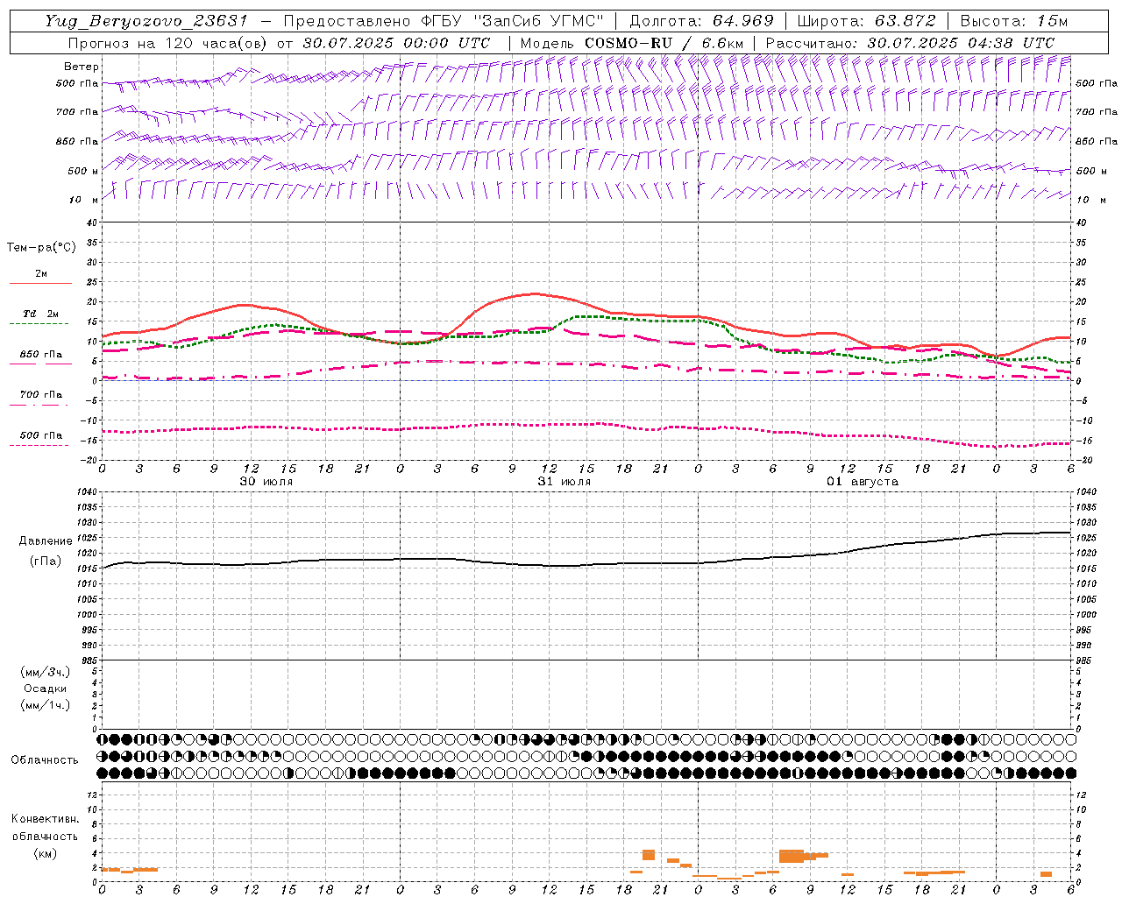Viewport: 1122px width, 897px height.
Task: Click the left 500 м wind row label
Action: (83, 171)
